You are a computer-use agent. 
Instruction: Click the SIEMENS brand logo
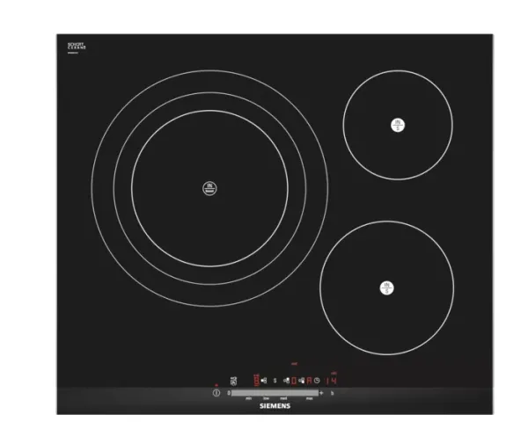[x=275, y=406]
